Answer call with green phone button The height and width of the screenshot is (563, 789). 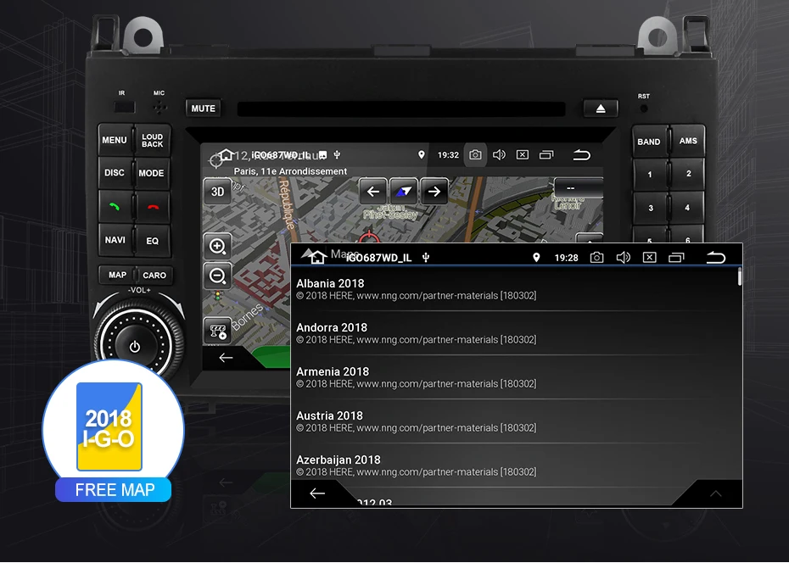coord(115,207)
